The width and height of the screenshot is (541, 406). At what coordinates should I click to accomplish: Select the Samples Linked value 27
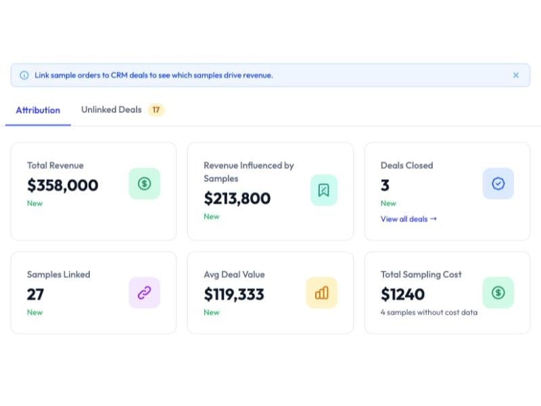(34, 294)
